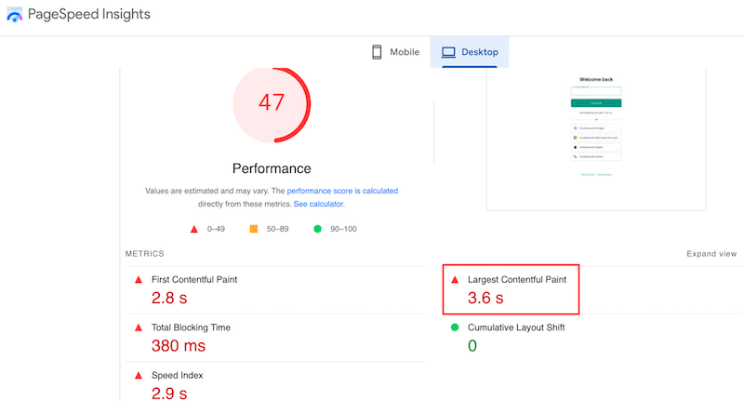The image size is (744, 401).
Task: Click the Speed Index label
Action: coord(177,375)
